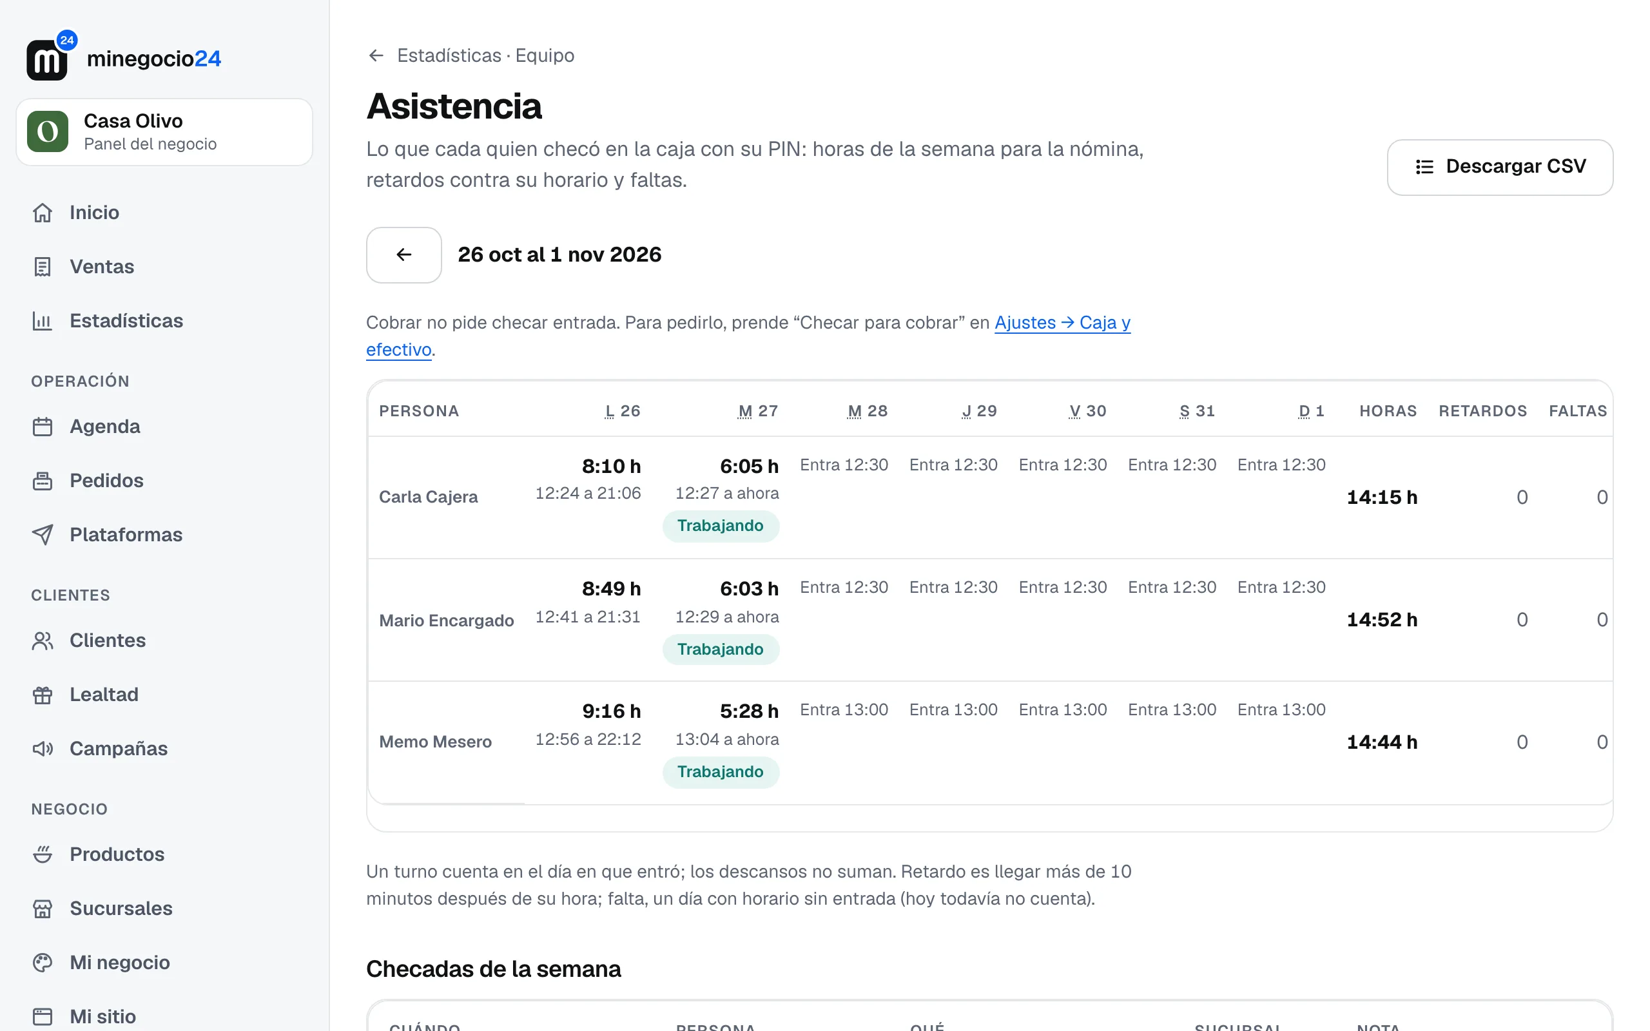Click the 8:10 h Monday entry for Carla
This screenshot has height=1031, width=1650.
point(611,467)
